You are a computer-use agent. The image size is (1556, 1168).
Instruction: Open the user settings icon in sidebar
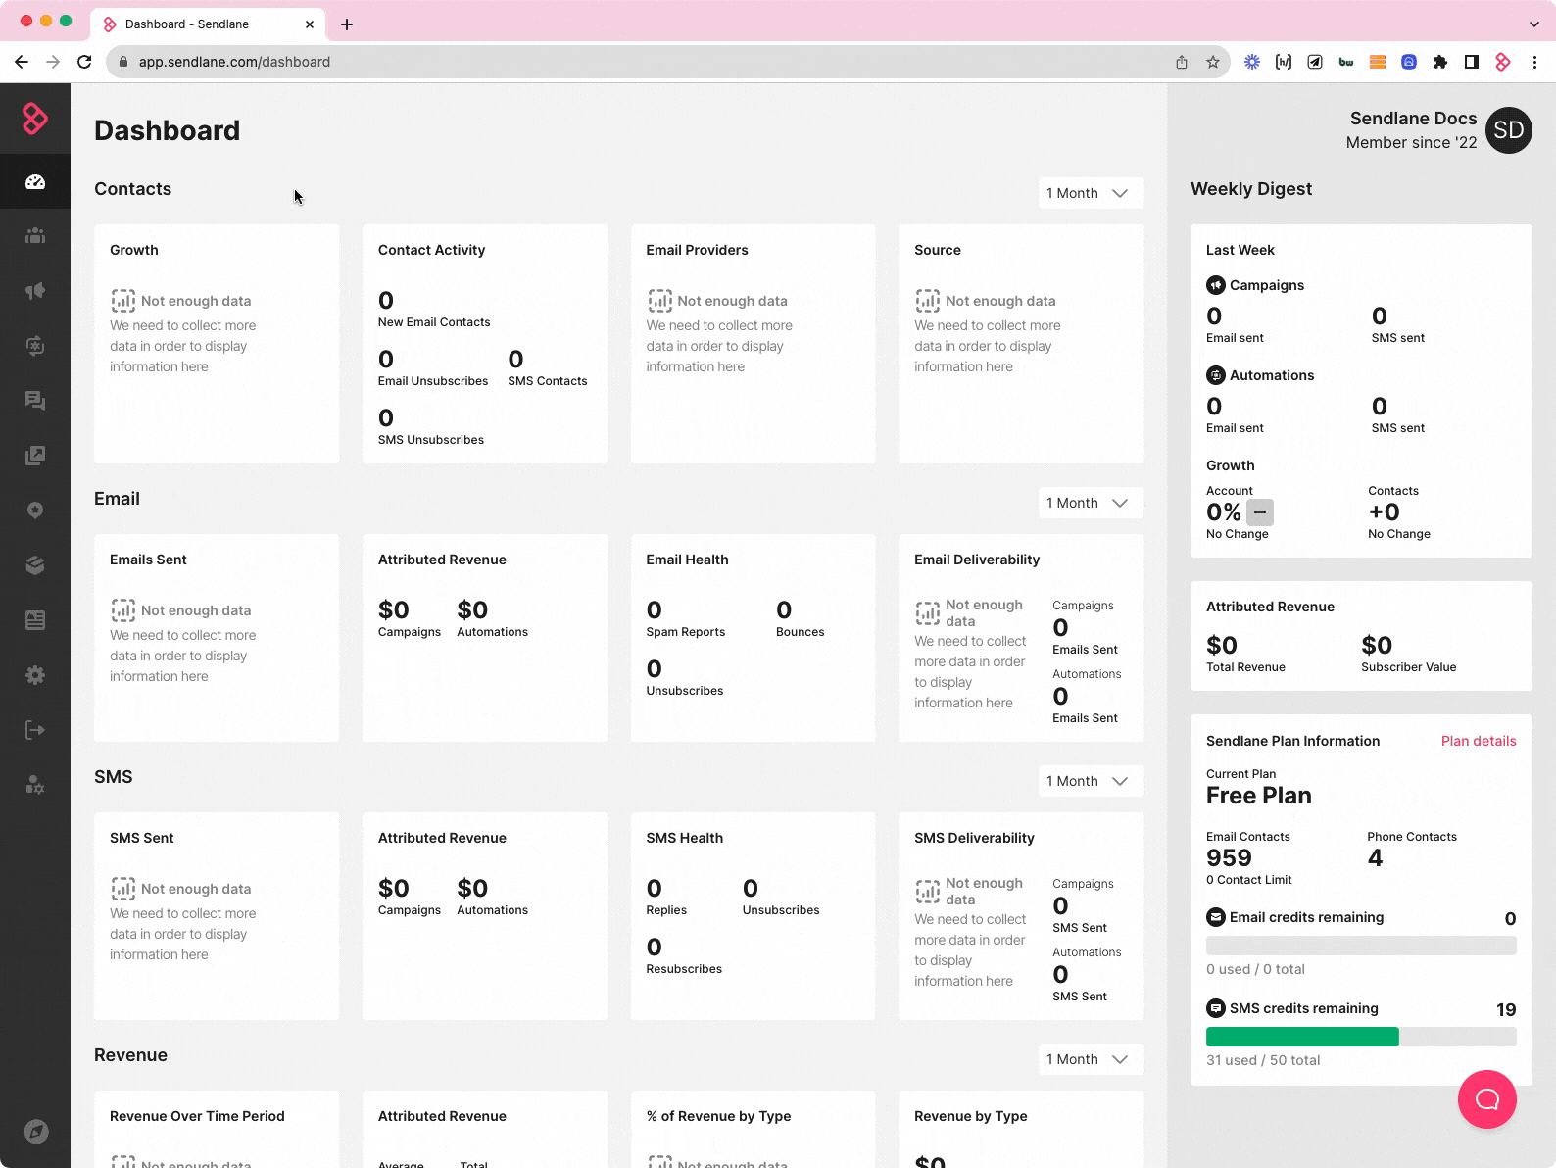(35, 785)
